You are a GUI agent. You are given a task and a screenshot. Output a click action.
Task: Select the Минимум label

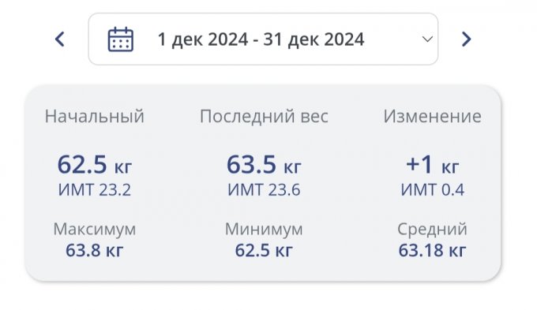264,229
